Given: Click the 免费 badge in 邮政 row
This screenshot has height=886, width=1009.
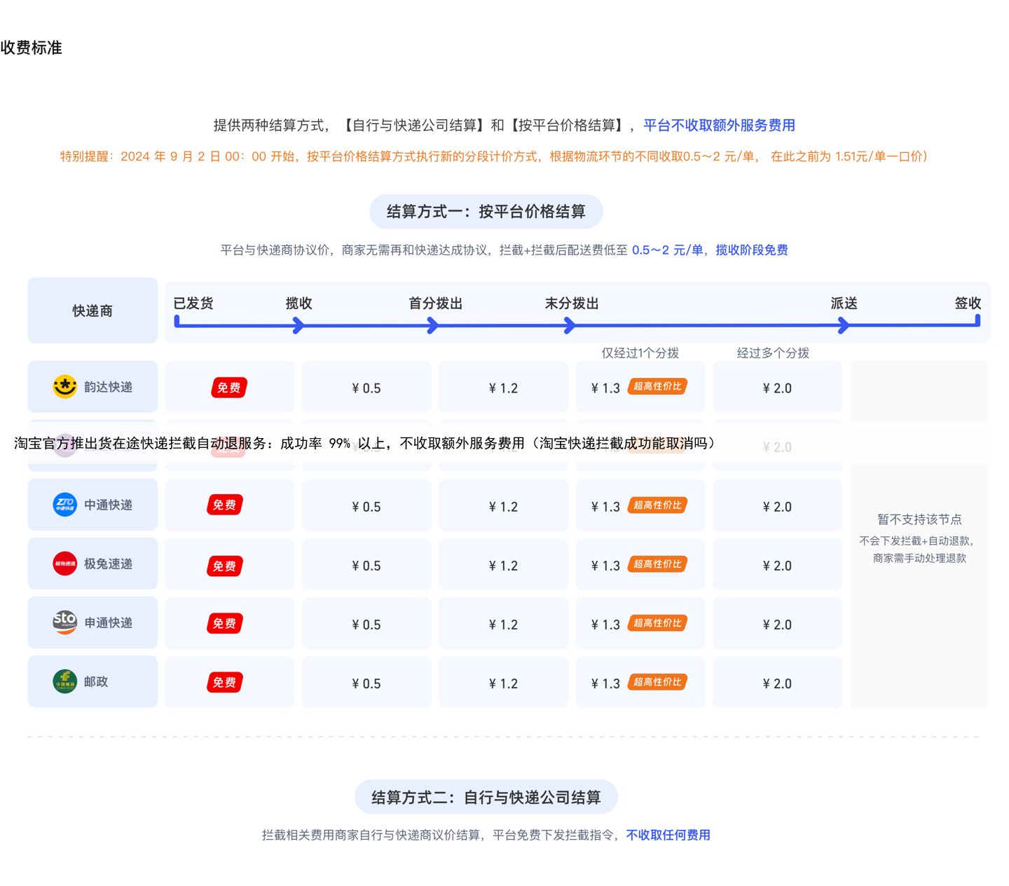Looking at the screenshot, I should (x=224, y=683).
